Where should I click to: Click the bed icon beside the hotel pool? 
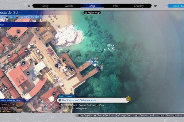click(x=28, y=74)
